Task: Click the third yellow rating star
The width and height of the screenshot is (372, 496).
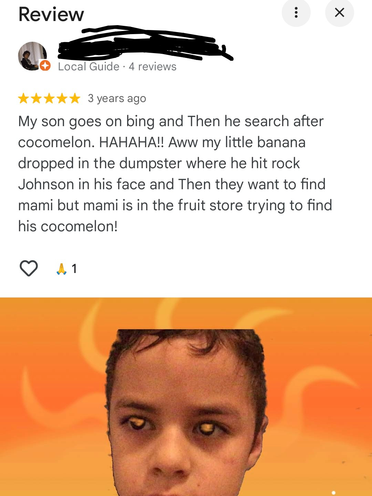Action: point(49,99)
